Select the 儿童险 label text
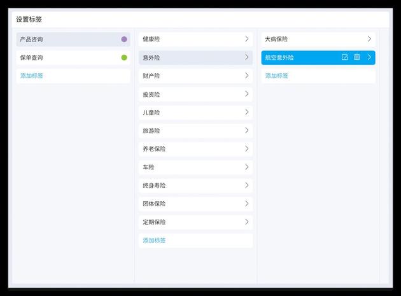Screen dimensions: 401x296 (151, 113)
